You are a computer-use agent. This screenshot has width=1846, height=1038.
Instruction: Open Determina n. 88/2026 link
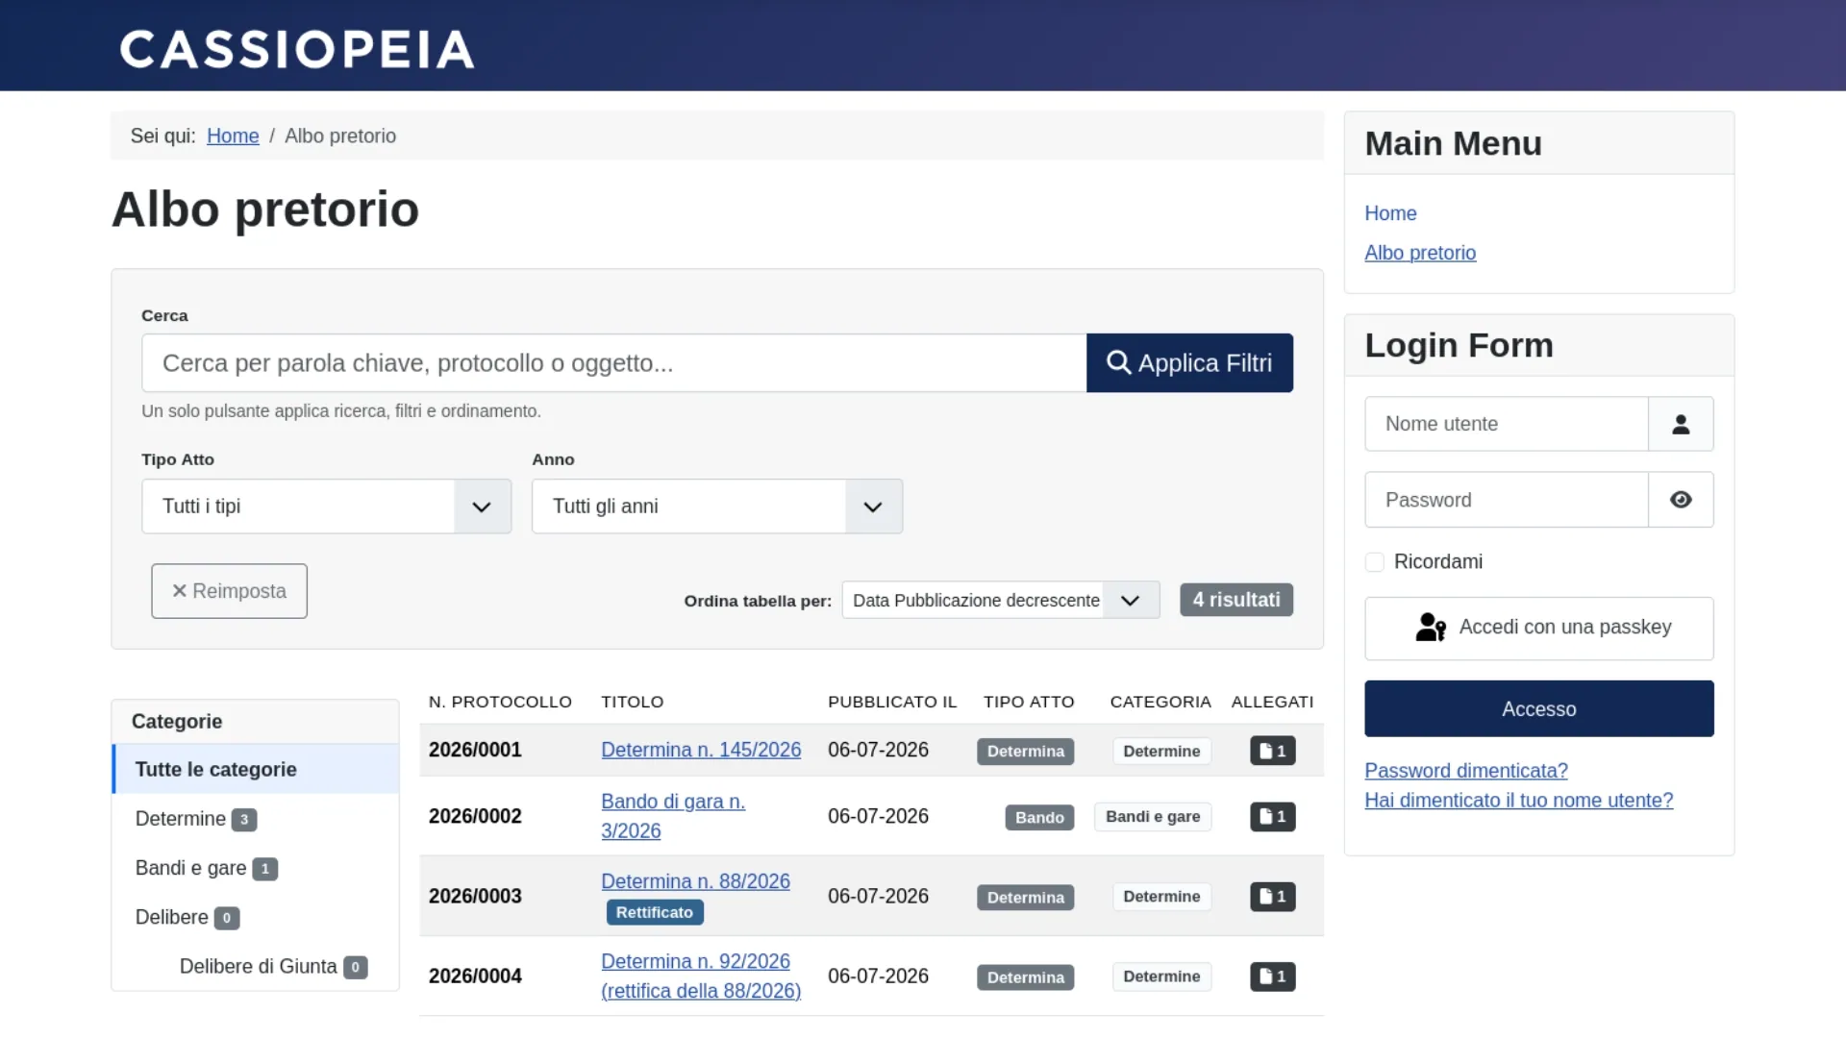695,881
